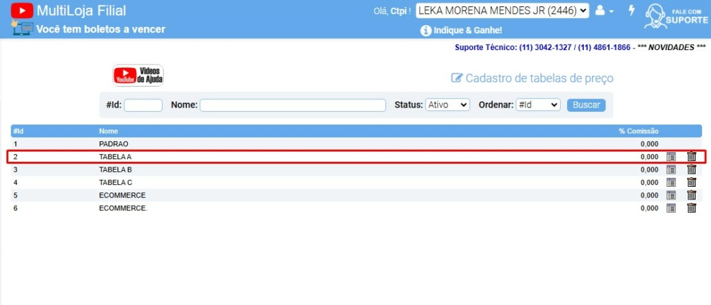
Task: Click the 0,000 commission value for PADRAO
Action: click(649, 144)
